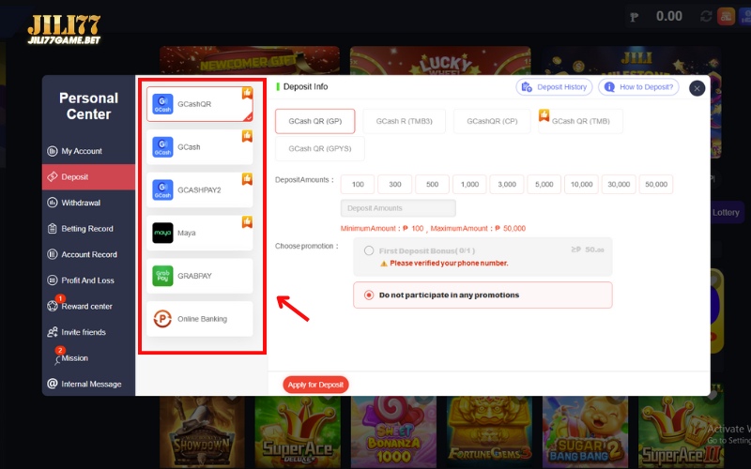Switch to GCash QR (GPYS) channel
This screenshot has height=469, width=751.
pyautogui.click(x=320, y=149)
